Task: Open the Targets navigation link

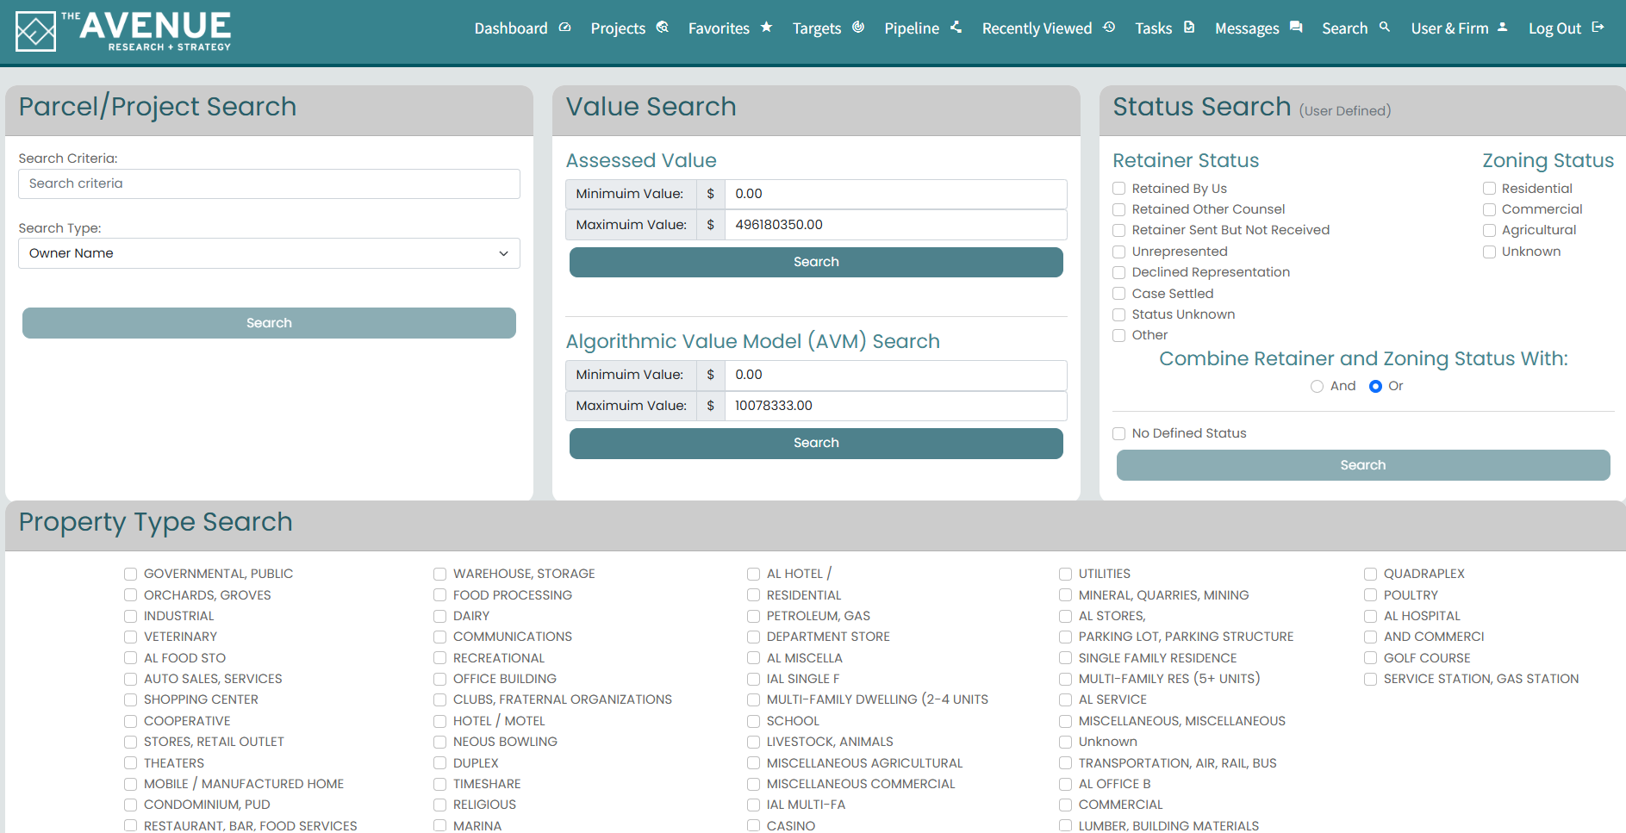Action: (817, 28)
